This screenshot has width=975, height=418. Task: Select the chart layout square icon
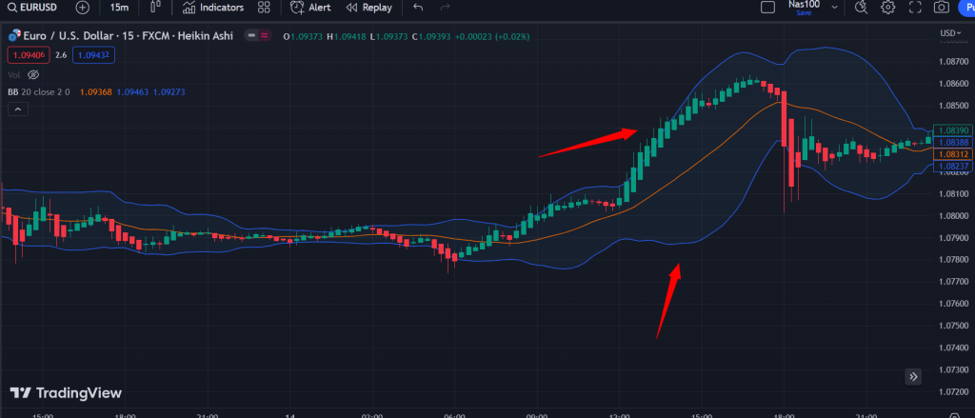[768, 8]
